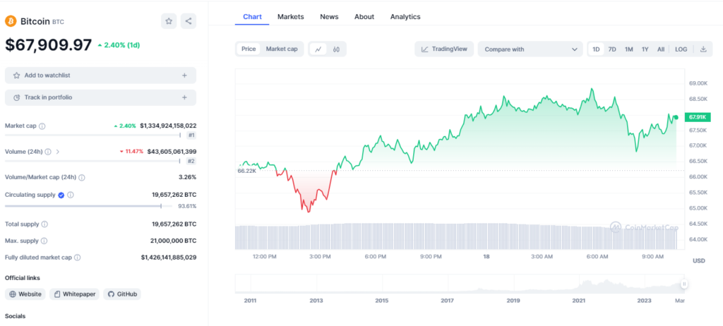
Task: Select the 7D time range
Action: click(x=612, y=49)
